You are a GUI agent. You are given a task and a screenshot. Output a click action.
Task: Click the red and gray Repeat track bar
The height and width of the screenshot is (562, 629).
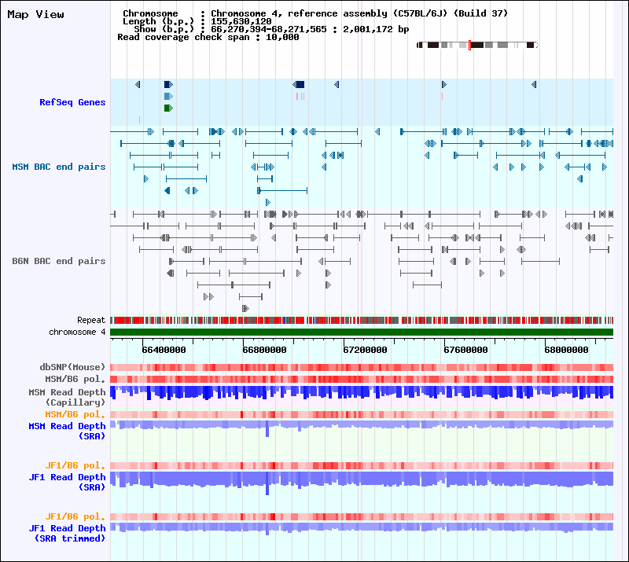(x=362, y=320)
